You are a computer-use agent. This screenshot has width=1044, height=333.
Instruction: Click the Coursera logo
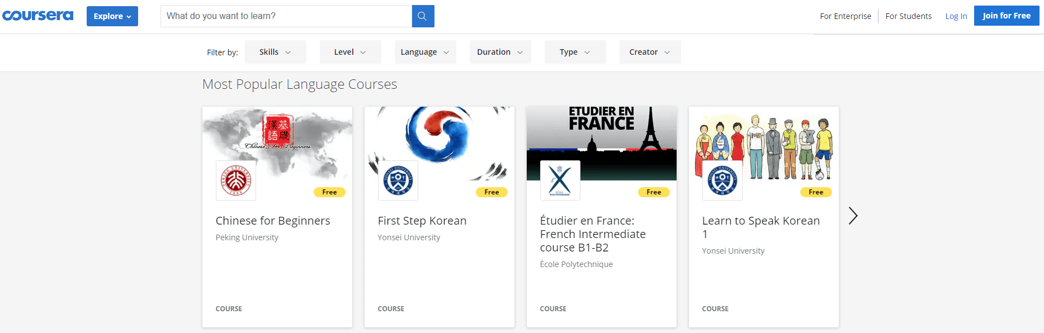[x=38, y=16]
